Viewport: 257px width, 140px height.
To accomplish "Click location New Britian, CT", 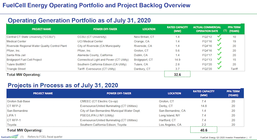I will tap(144, 37).
